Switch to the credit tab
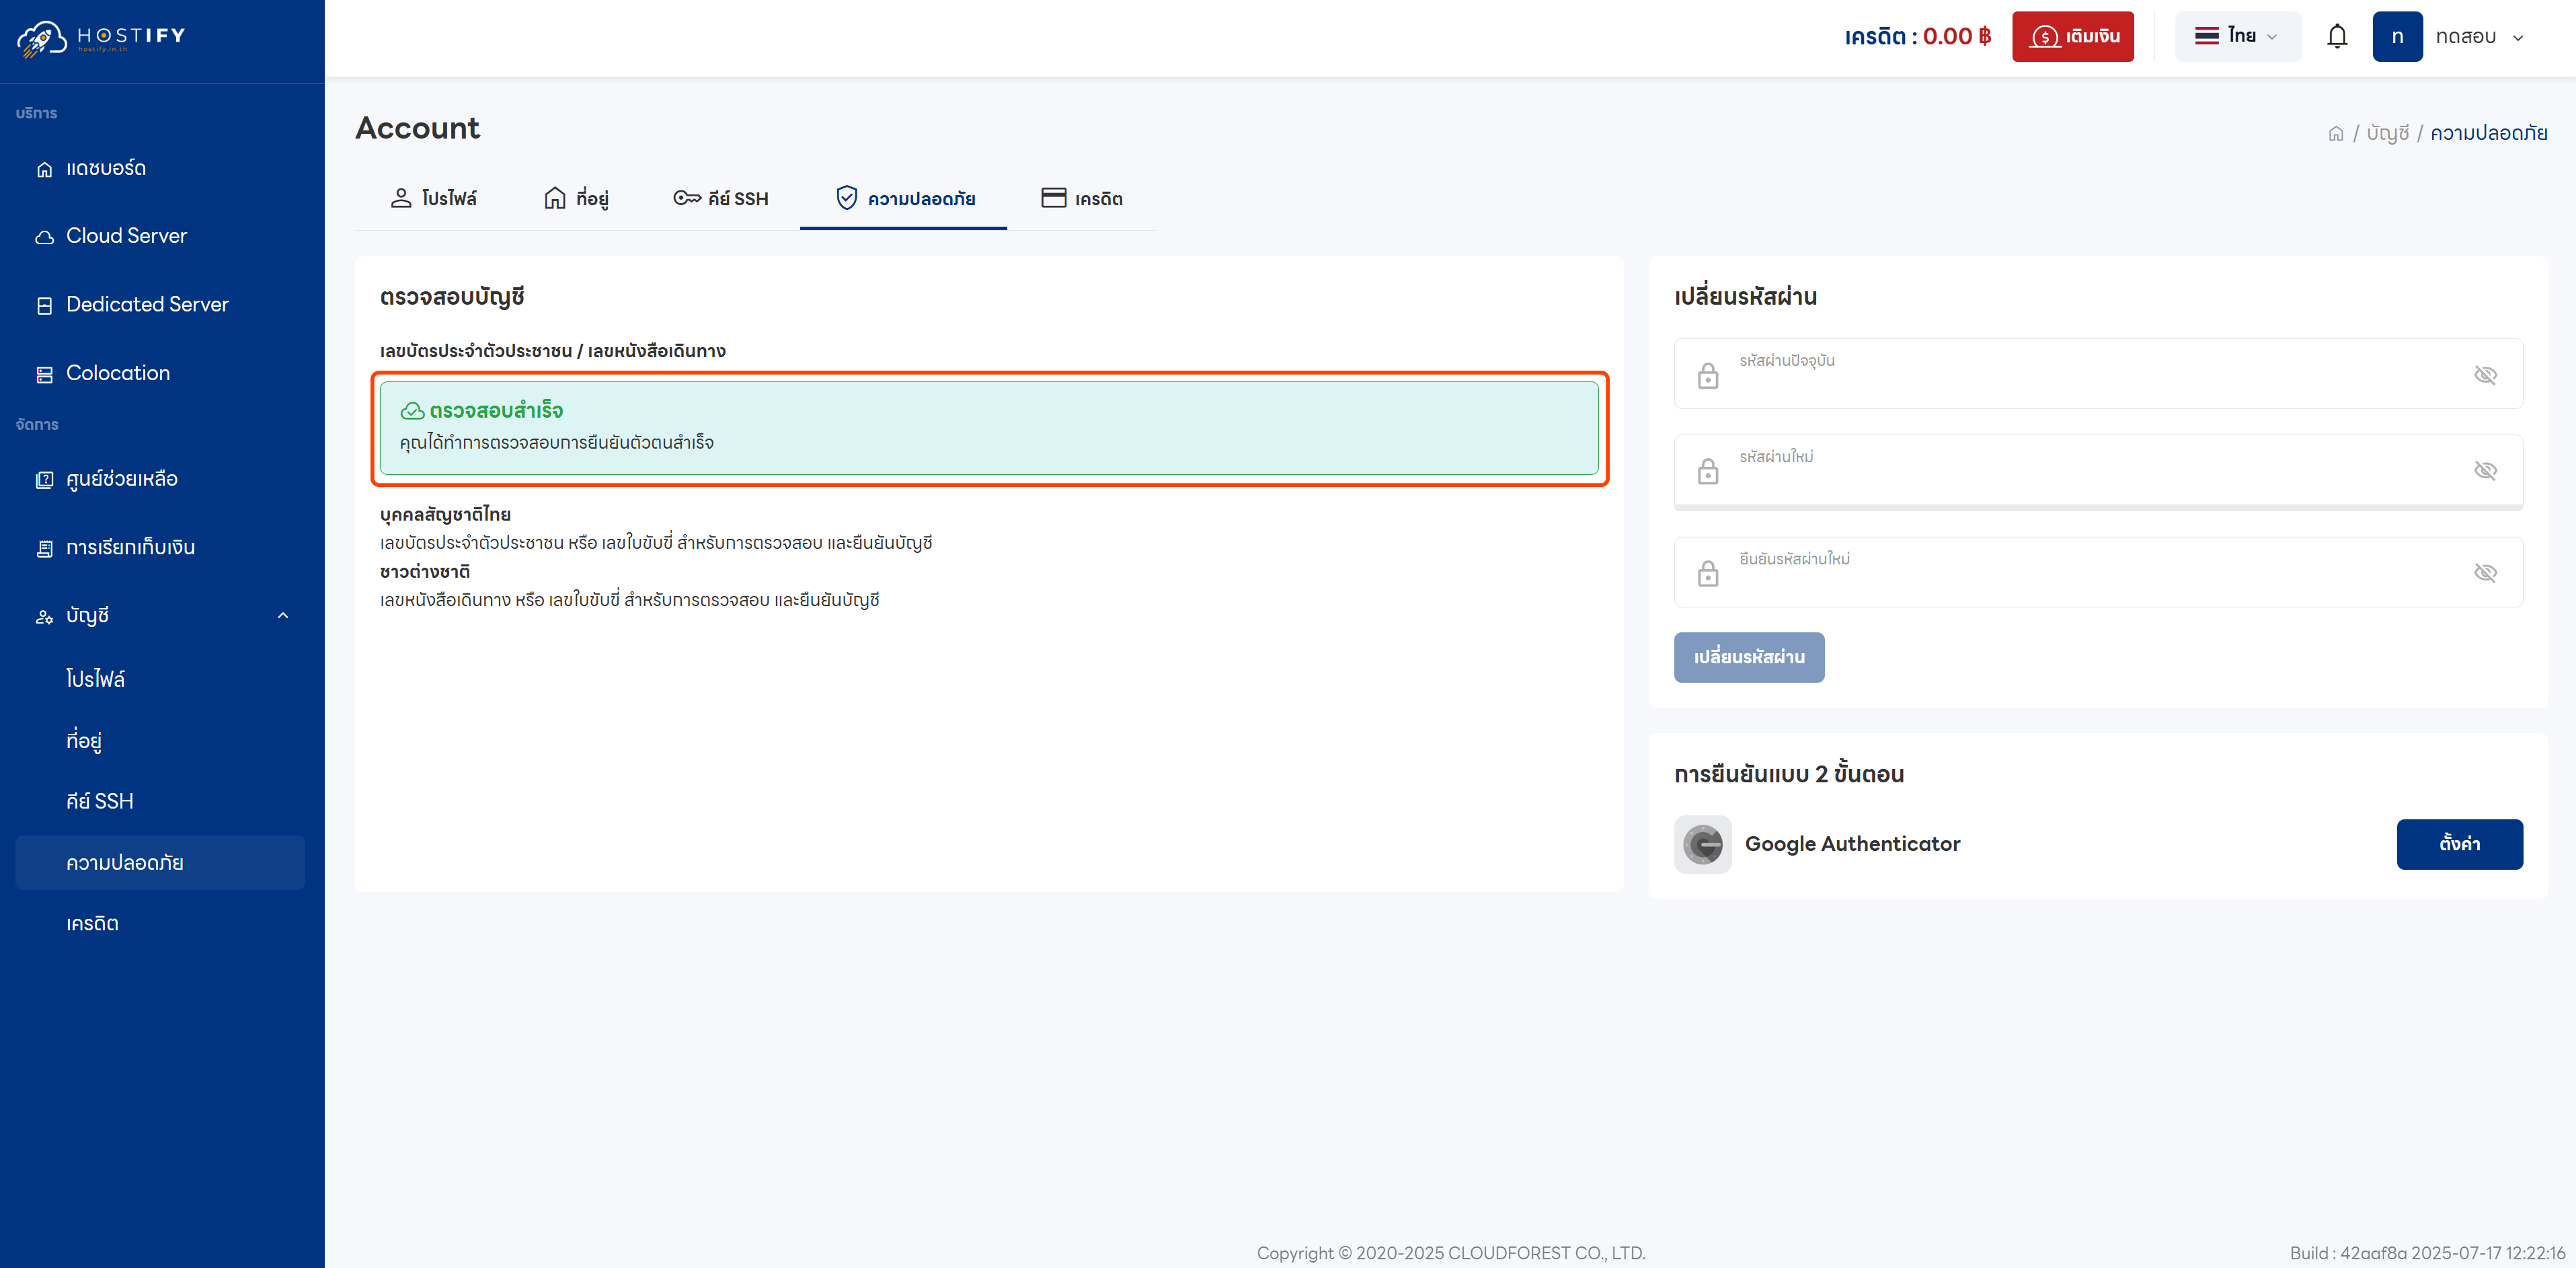2576x1268 pixels. (x=1081, y=198)
